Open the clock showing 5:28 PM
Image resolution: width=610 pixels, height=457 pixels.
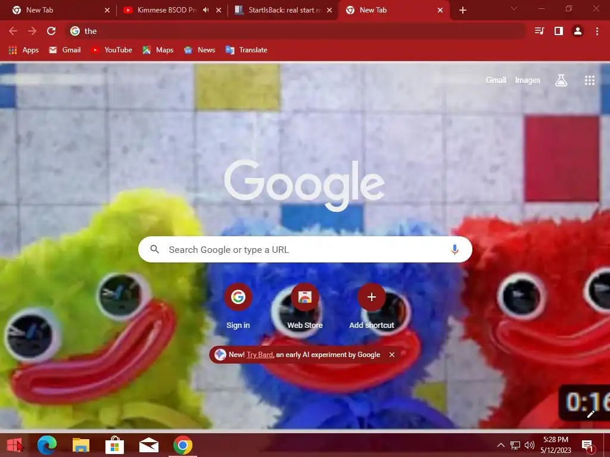pyautogui.click(x=556, y=445)
